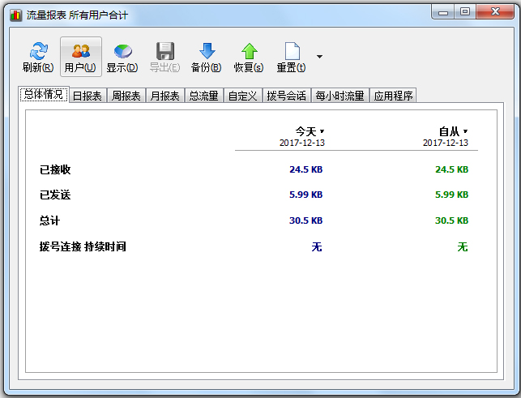The image size is (521, 398).
Task: Click the traffic report app icon in title bar
Action: (15, 15)
